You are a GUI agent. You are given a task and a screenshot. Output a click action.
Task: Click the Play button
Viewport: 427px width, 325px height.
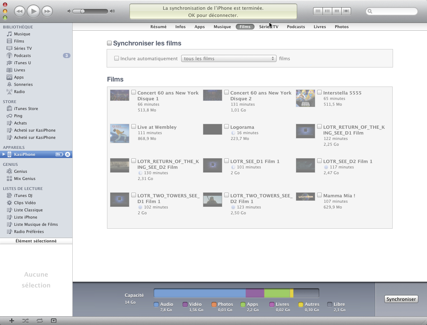[x=34, y=11]
